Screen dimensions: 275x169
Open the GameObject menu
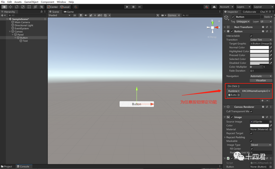coord(31,2)
